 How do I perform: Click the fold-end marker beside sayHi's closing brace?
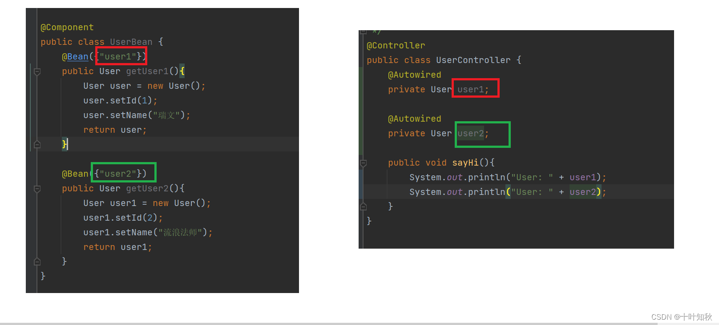click(363, 206)
